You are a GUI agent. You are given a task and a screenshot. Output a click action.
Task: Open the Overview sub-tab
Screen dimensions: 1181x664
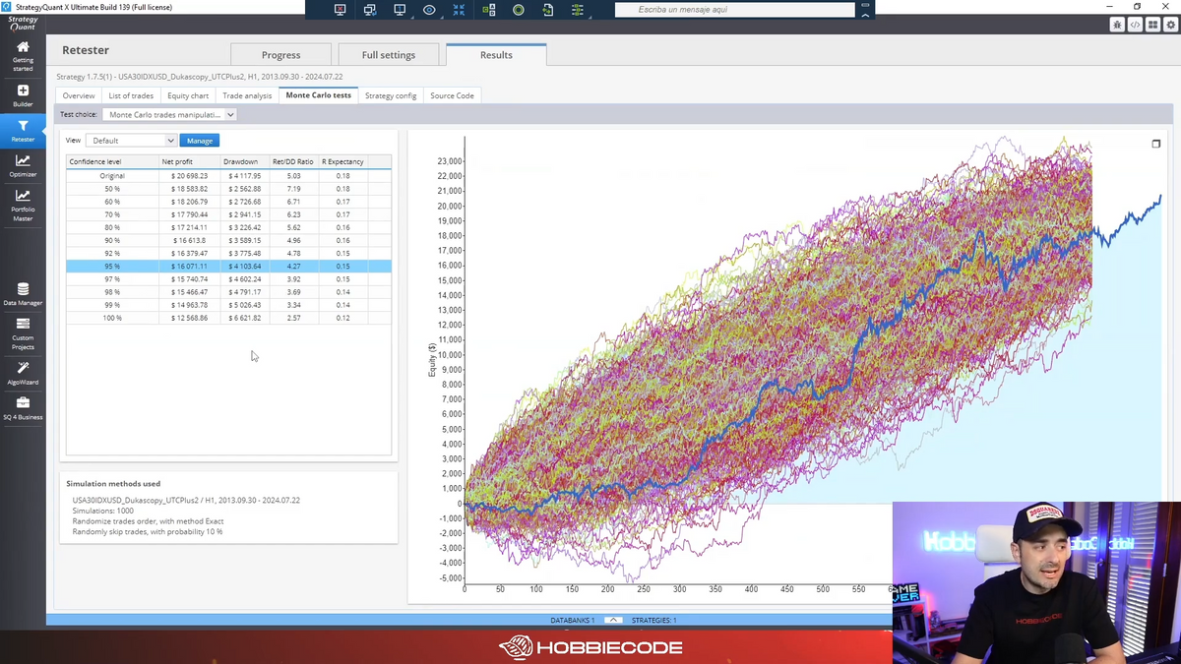[79, 95]
